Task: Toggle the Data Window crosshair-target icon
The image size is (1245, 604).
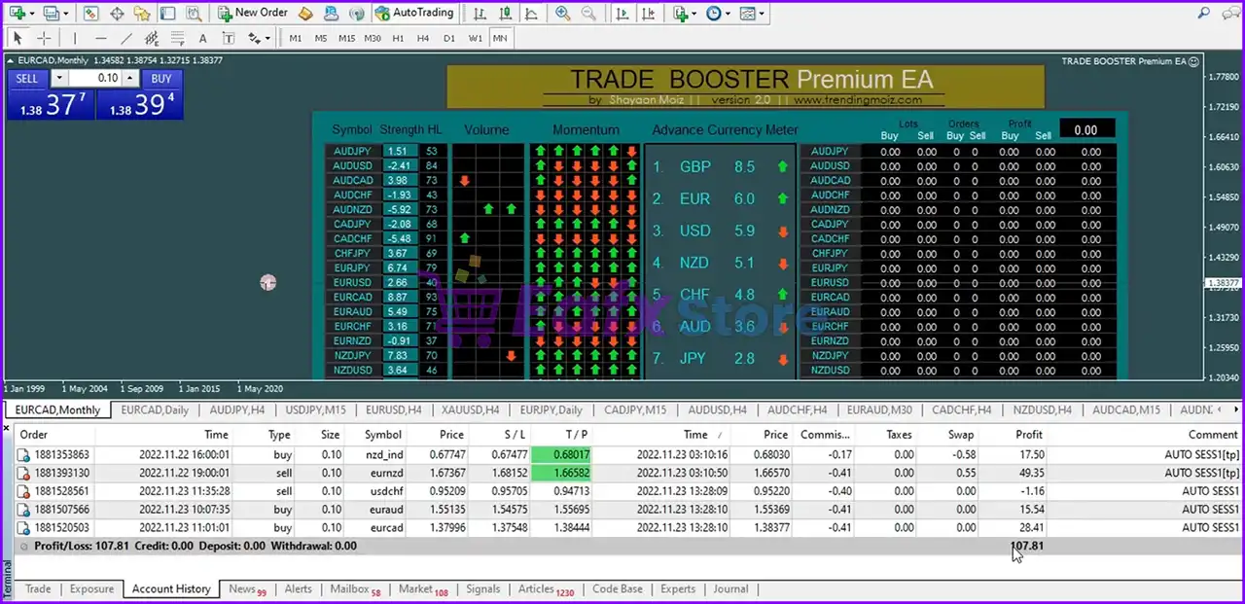Action: [117, 13]
